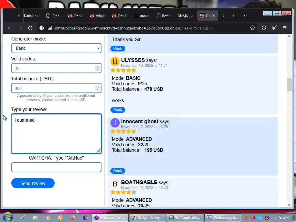
Task: Click the browser forward arrow
Action: (x=20, y=28)
